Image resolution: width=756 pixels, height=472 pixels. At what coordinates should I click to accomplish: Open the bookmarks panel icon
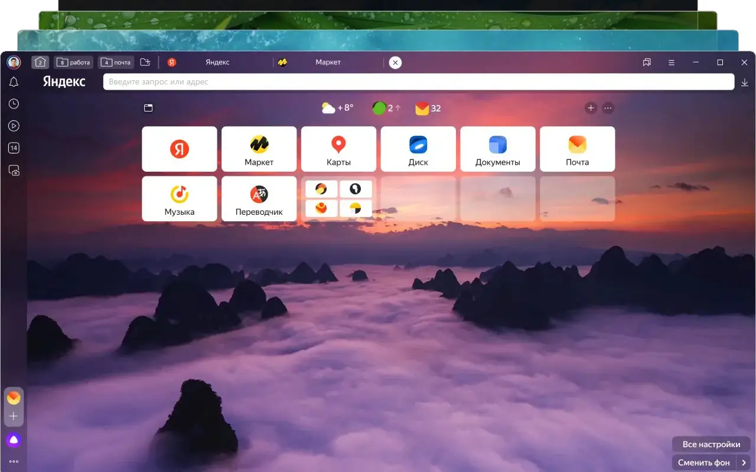click(x=647, y=63)
